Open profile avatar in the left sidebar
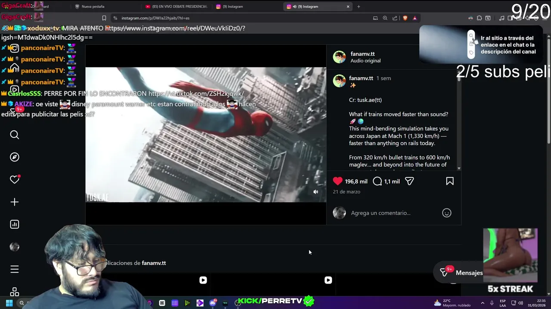Screen dimensions: 551x309 pyautogui.click(x=15, y=247)
